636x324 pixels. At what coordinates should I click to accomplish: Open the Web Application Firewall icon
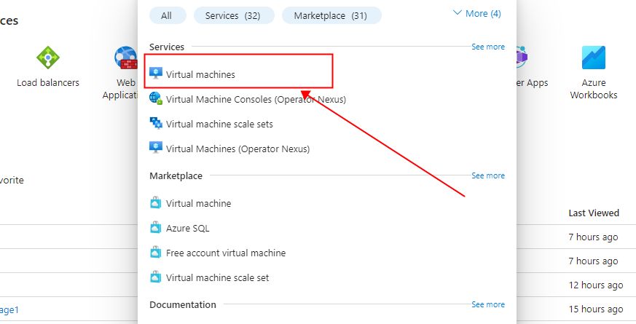tap(125, 58)
